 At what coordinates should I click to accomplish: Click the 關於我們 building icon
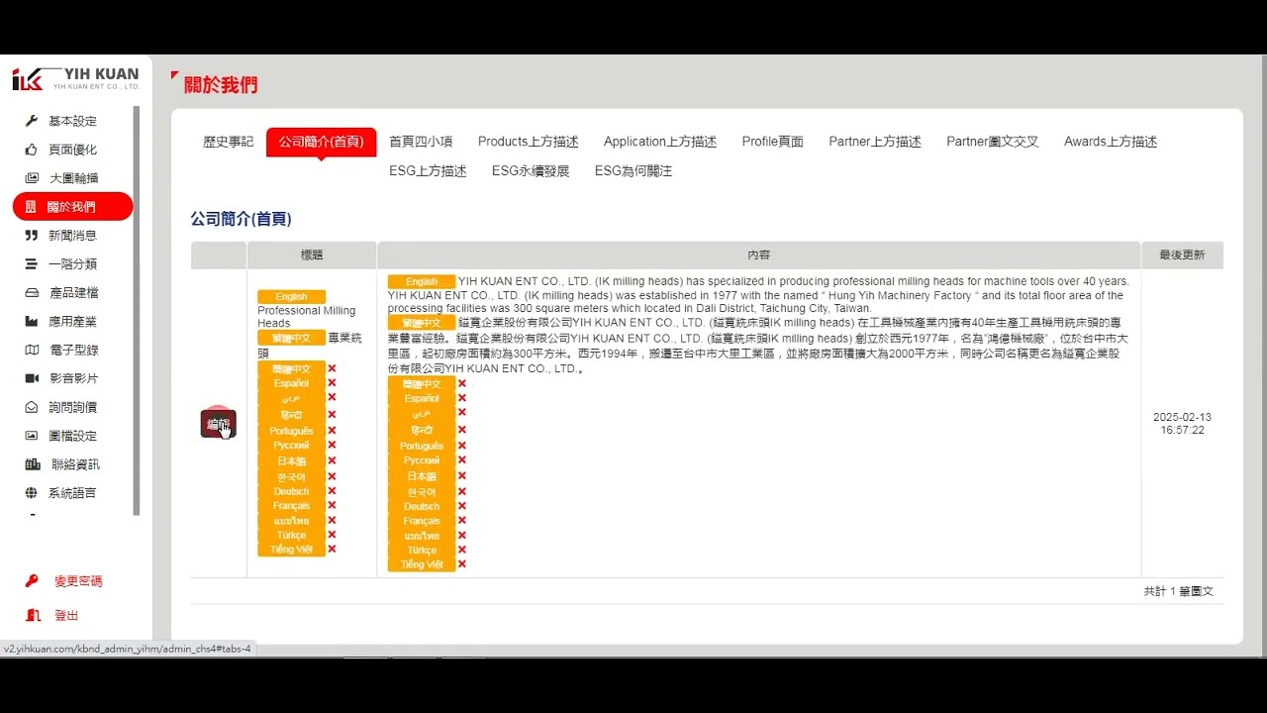click(x=31, y=207)
